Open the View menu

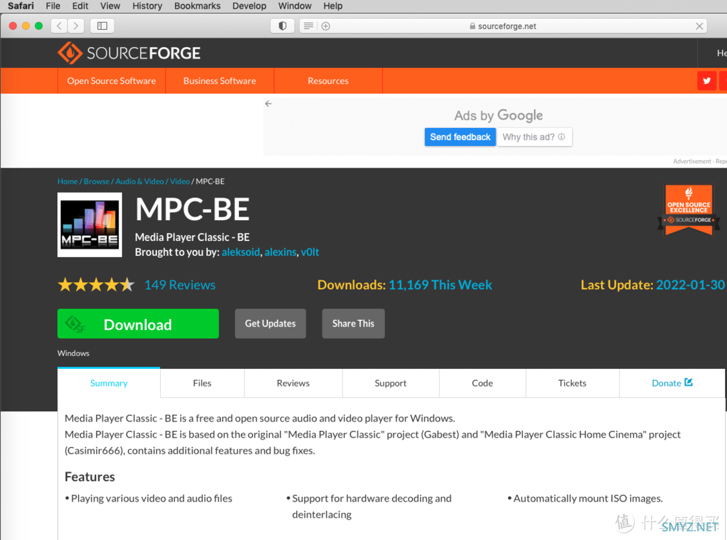[110, 6]
